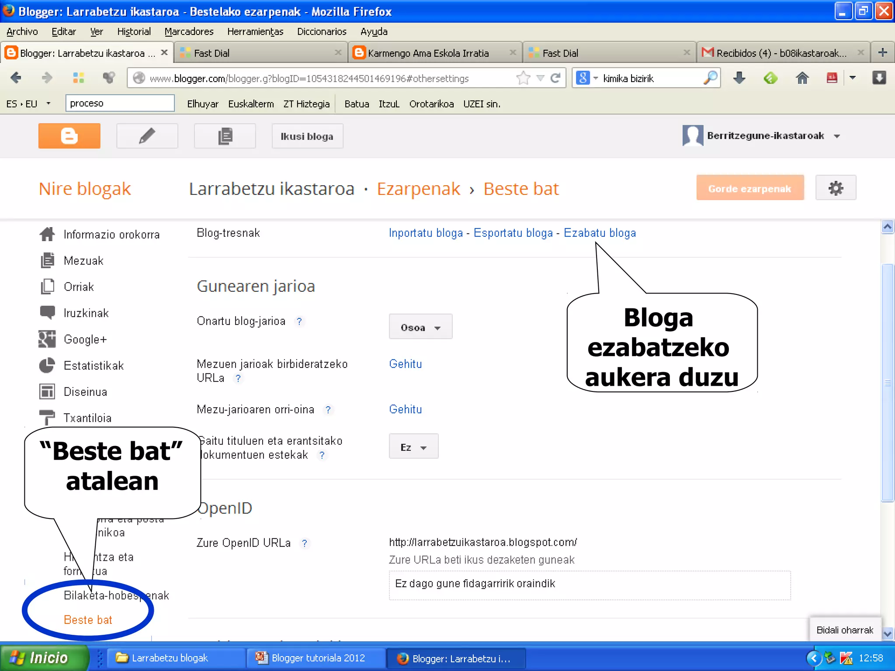Image resolution: width=895 pixels, height=671 pixels.
Task: Click help icon beside Zure OpenID URLa
Action: pos(305,543)
